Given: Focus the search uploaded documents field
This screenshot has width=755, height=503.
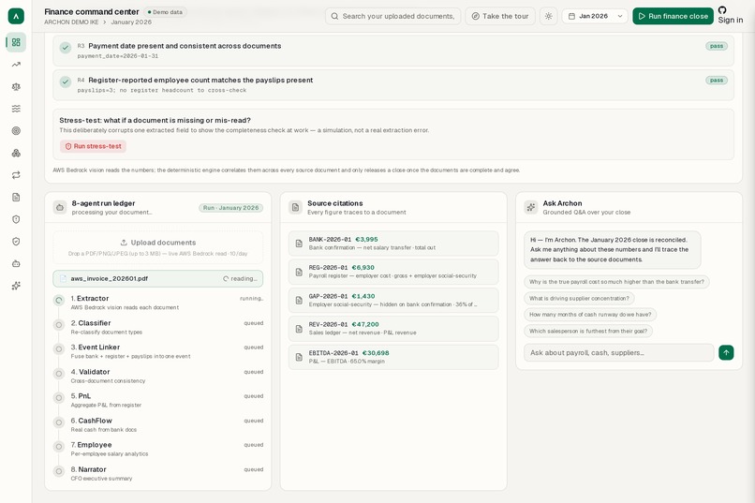Looking at the screenshot, I should point(392,16).
